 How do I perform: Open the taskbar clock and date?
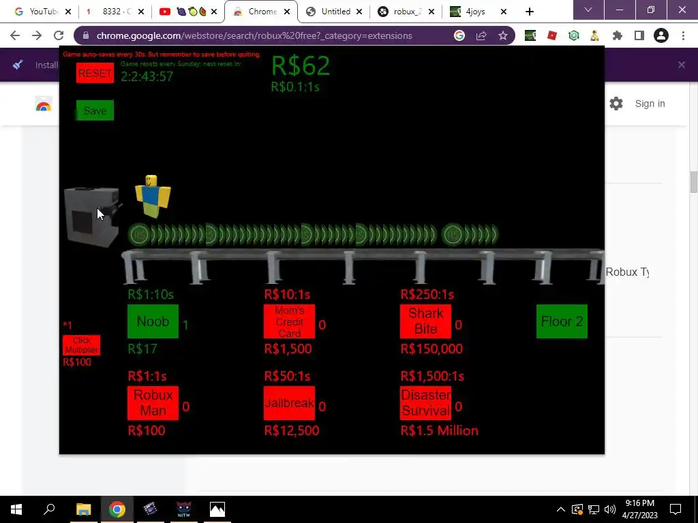(x=640, y=509)
